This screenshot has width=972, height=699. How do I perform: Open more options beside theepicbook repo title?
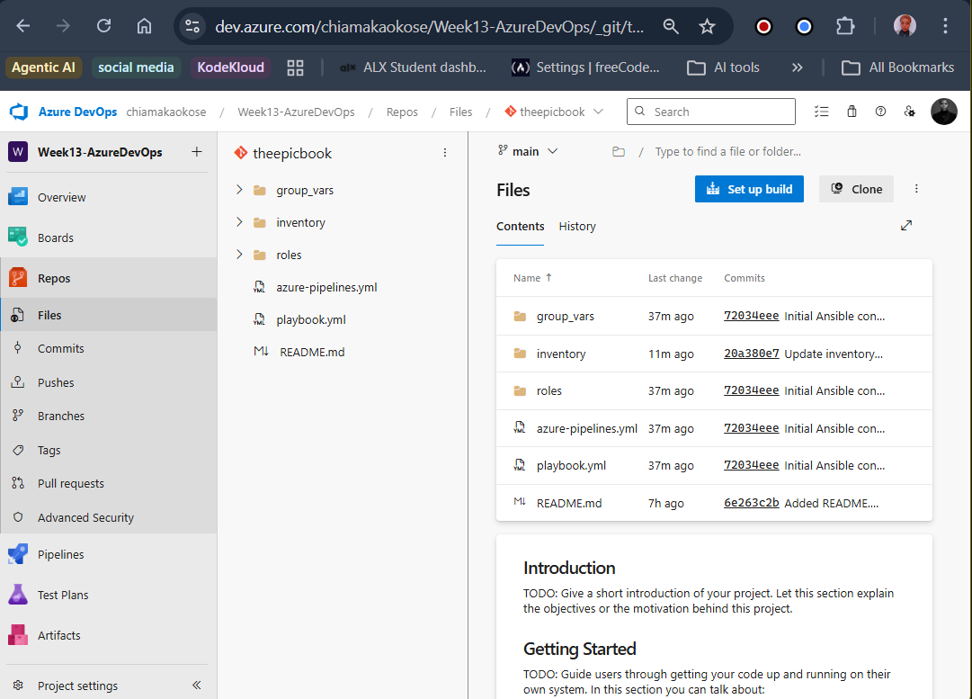click(x=444, y=153)
